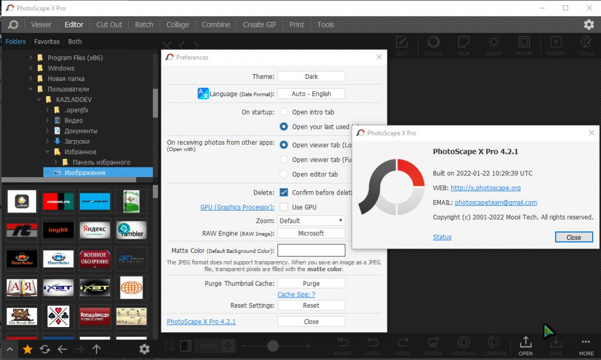Click the settings gear in top-right corner
601x360 pixels.
[x=589, y=24]
